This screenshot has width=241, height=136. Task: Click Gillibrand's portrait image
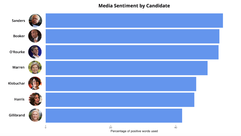(35, 115)
